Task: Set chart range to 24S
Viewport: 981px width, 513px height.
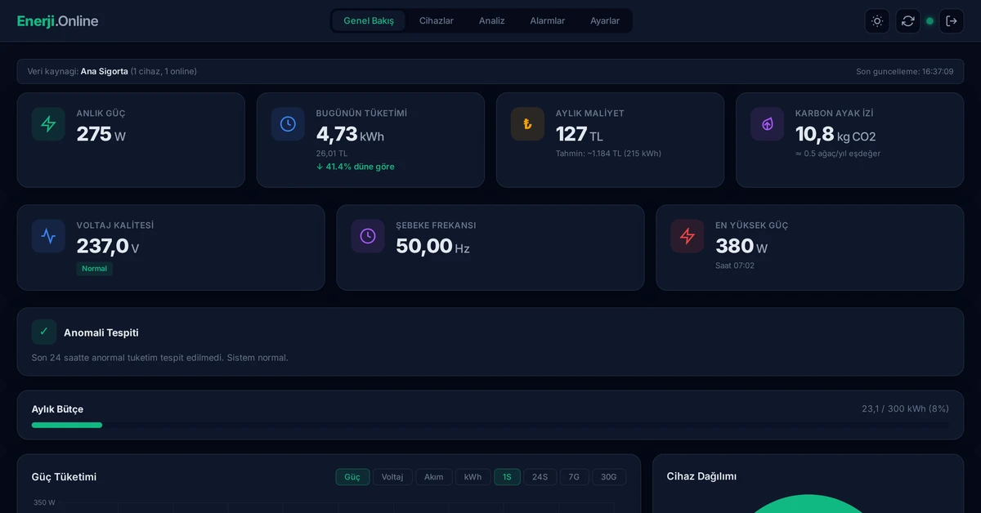Action: (x=540, y=477)
